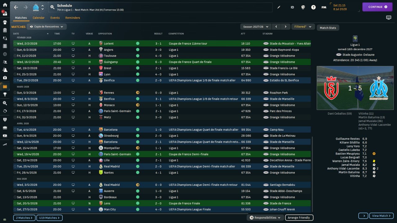
Task: Go to the Home screen icon
Action: tap(5, 5)
